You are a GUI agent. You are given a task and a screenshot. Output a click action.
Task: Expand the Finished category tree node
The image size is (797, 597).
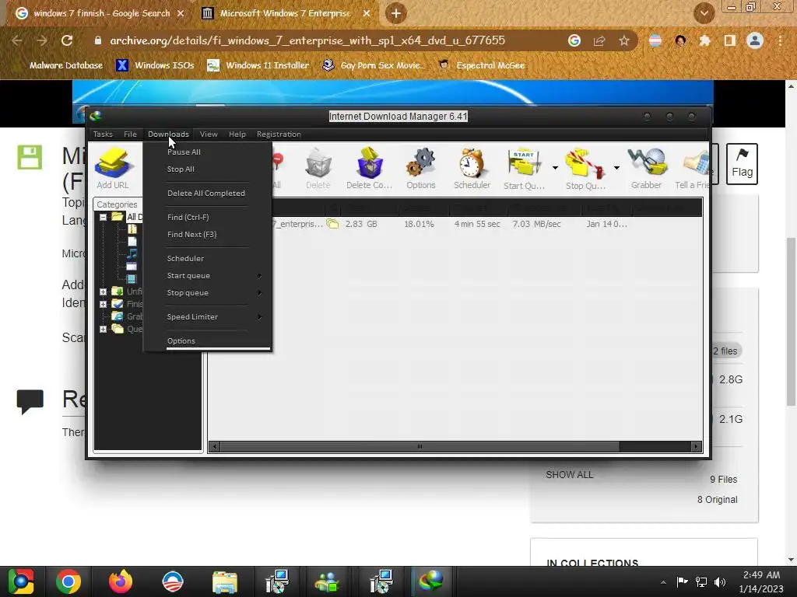[104, 304]
